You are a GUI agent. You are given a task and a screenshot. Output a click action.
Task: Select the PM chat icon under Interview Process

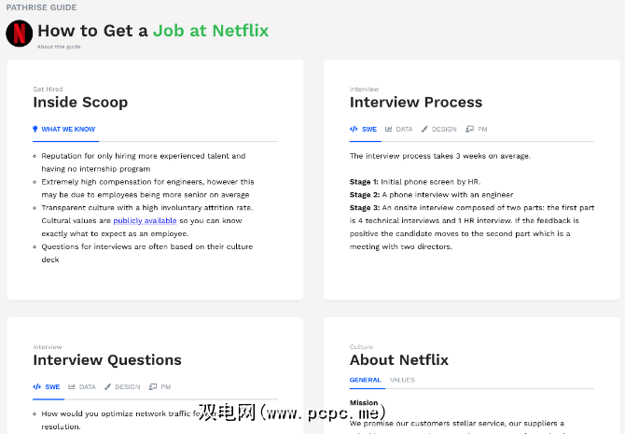point(469,129)
